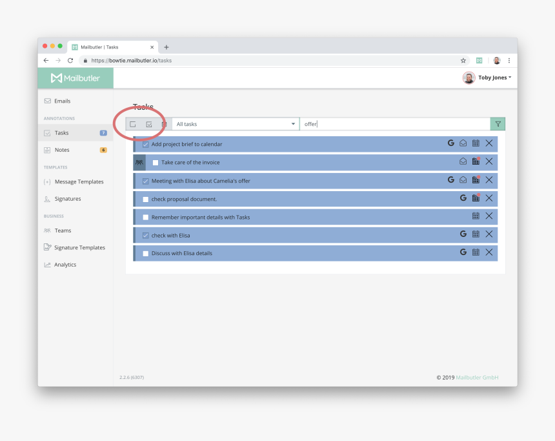Open the Mailbutler GmbH footer link
Viewport: 555px width, 441px height.
point(477,378)
